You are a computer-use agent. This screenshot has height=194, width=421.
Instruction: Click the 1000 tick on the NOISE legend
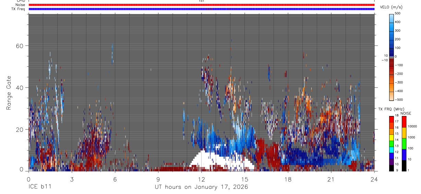tap(411, 138)
